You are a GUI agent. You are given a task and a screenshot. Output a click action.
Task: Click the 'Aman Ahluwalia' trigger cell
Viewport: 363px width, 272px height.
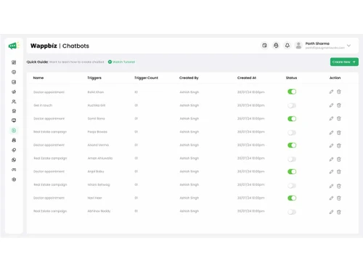tap(100, 158)
